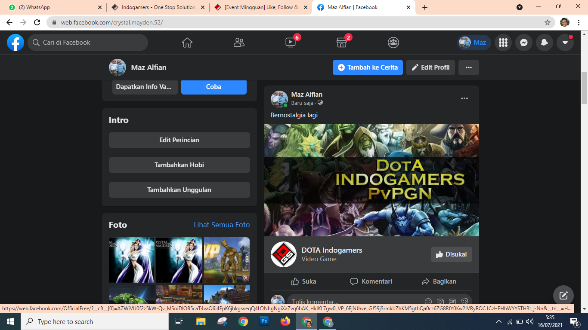Click the Tambahkan Unggulan button
The image size is (588, 330).
coord(179,190)
